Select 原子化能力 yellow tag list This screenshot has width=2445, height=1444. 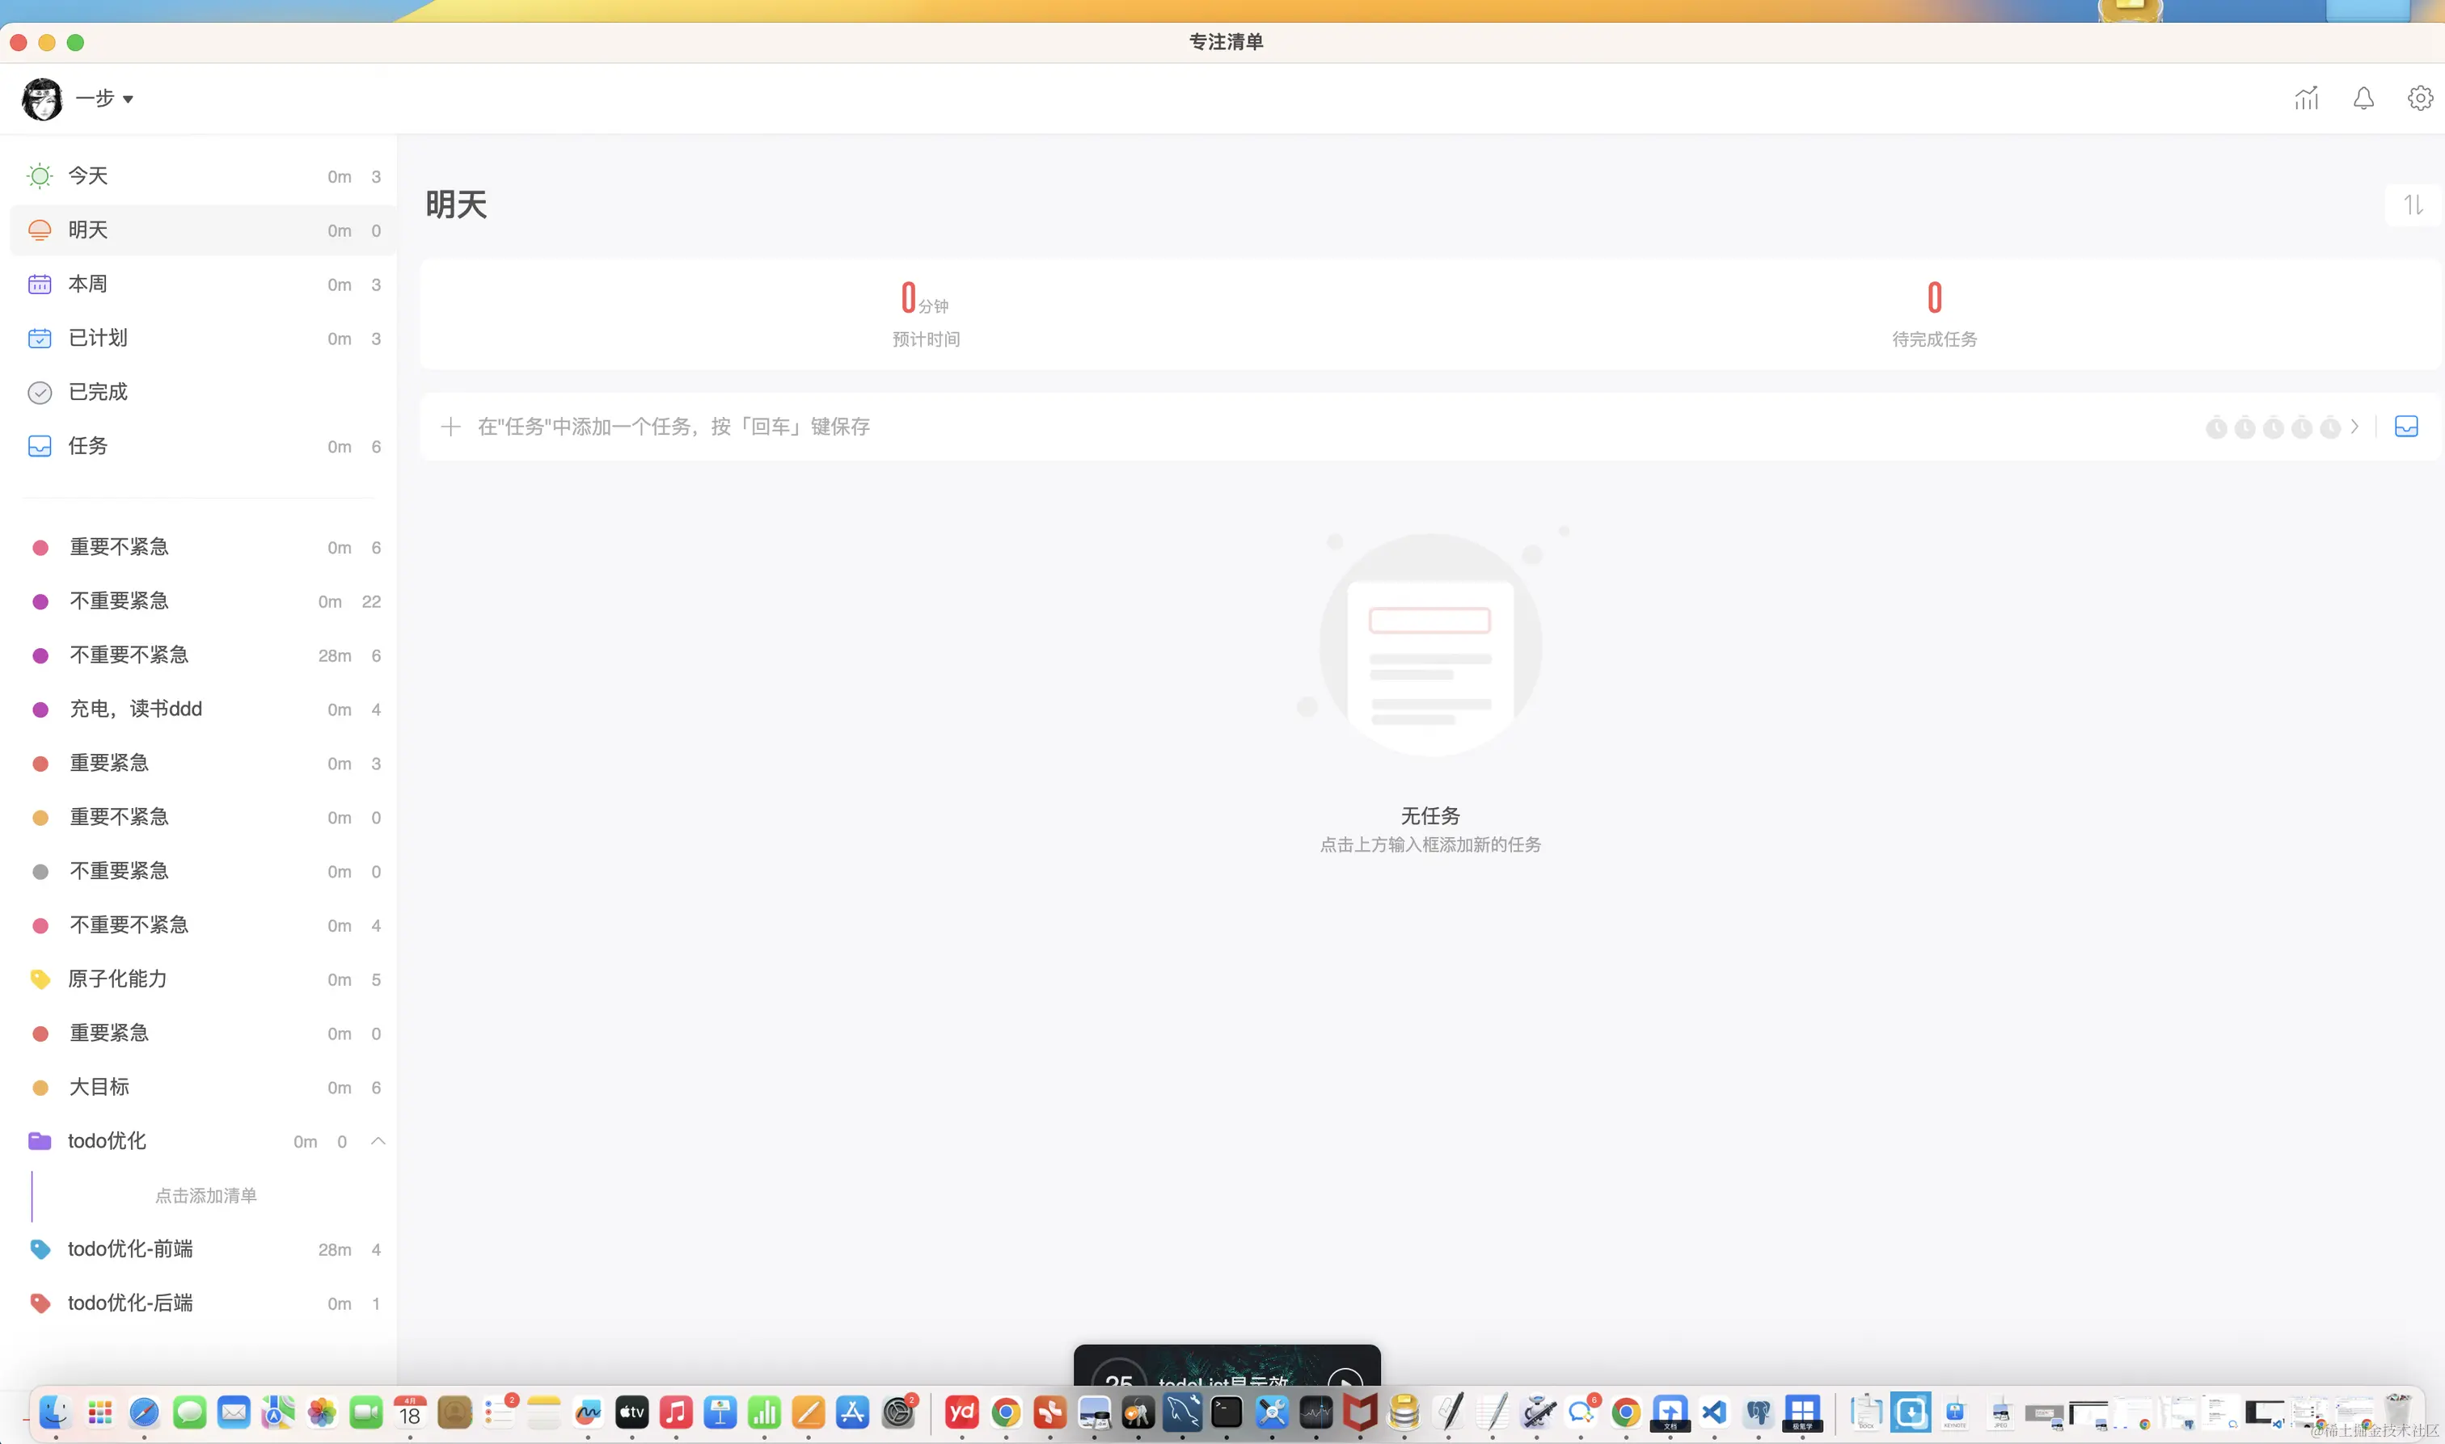tap(116, 979)
